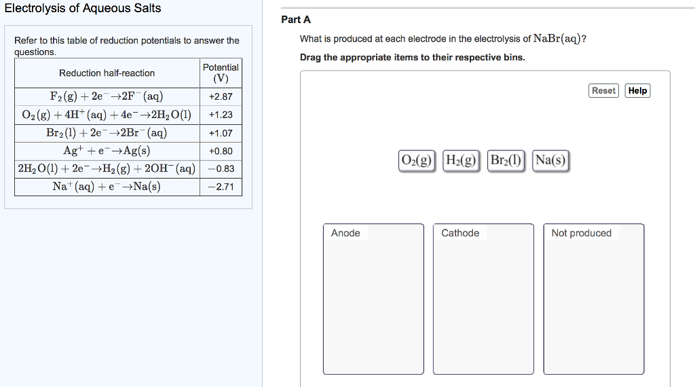Click the Reset button
Viewport: 695px width, 387px height.
pos(603,91)
